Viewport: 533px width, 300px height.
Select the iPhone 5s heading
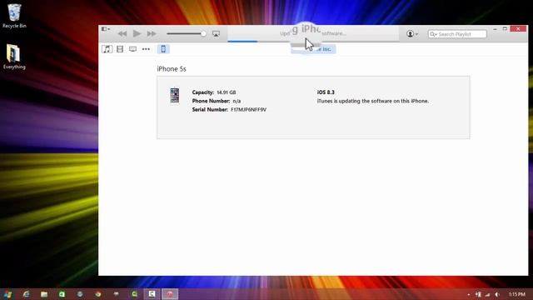[x=172, y=69]
